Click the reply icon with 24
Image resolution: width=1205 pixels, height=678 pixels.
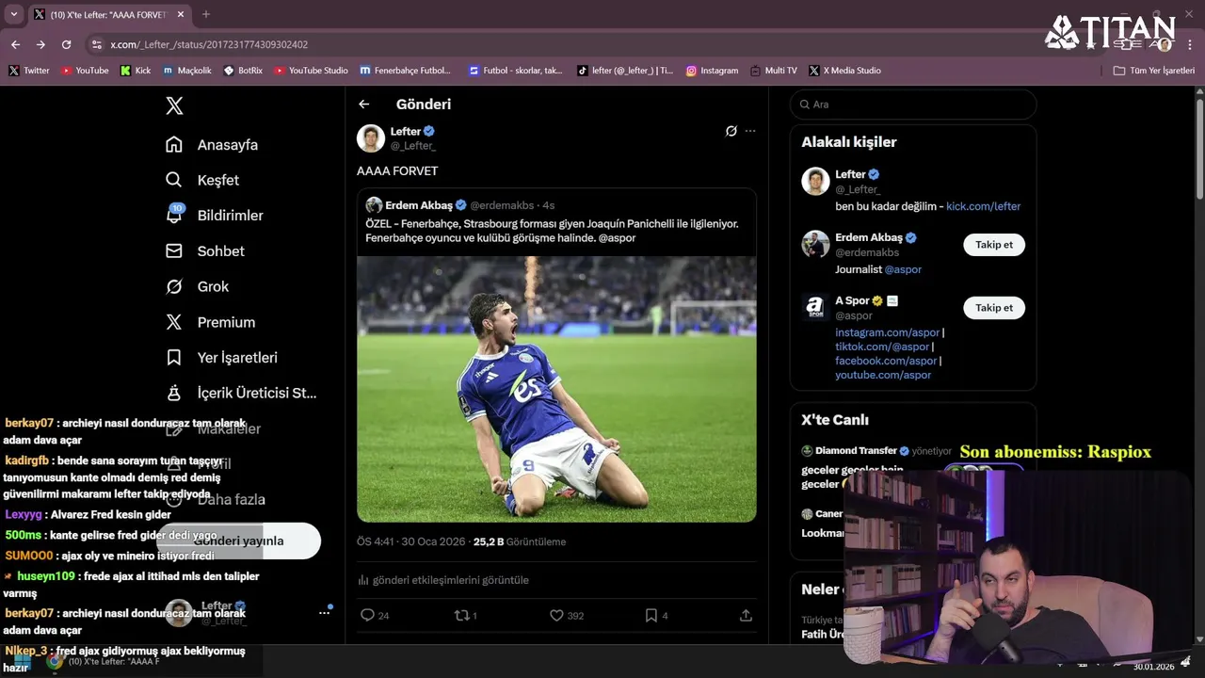click(x=367, y=615)
